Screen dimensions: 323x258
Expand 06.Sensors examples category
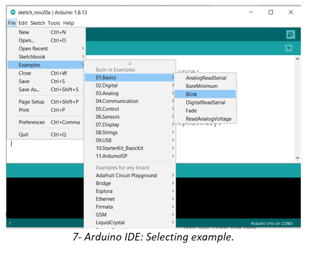(x=130, y=117)
